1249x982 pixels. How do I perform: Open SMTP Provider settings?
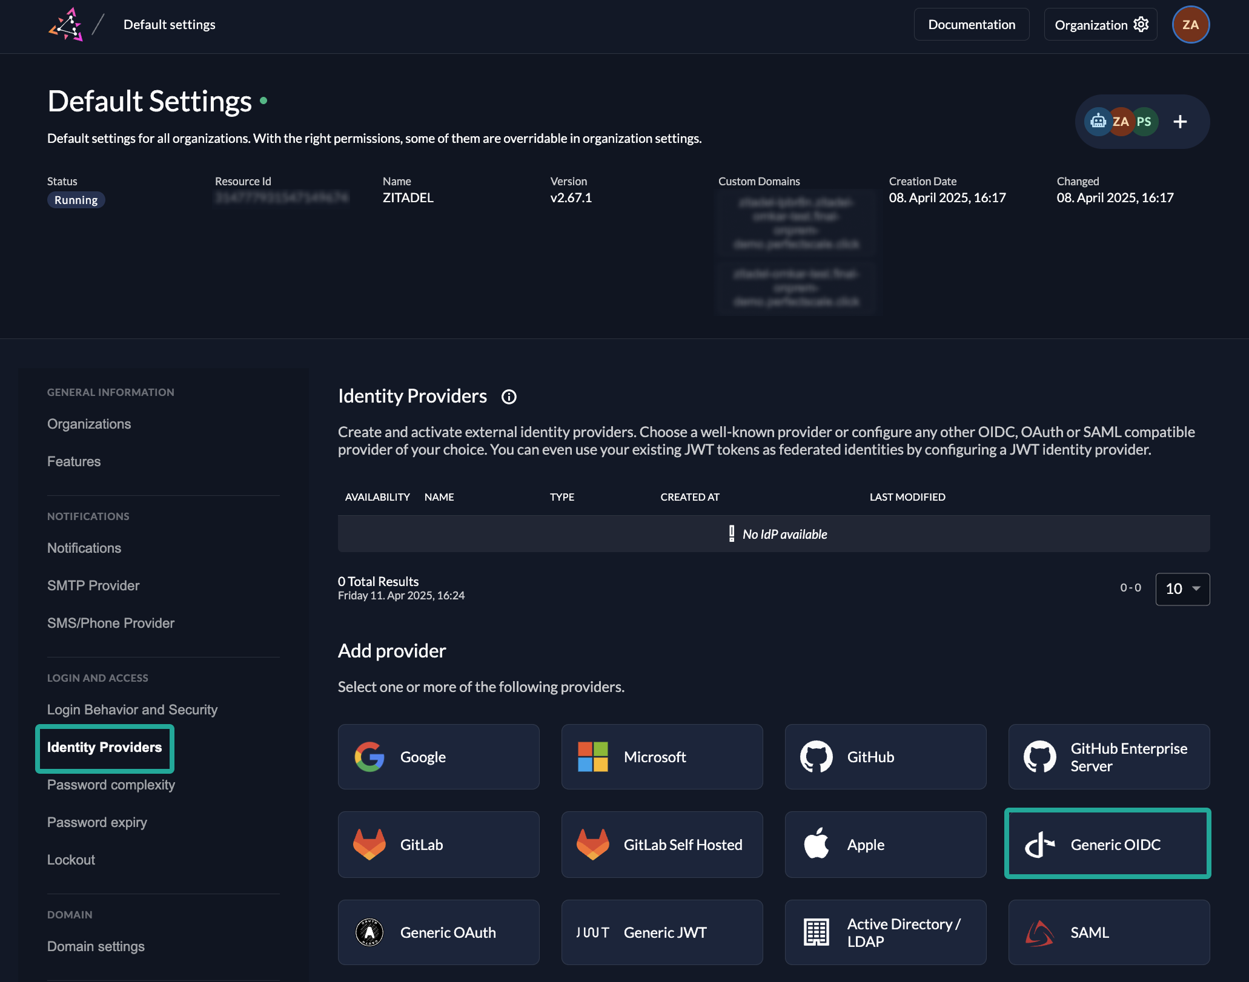(x=93, y=585)
